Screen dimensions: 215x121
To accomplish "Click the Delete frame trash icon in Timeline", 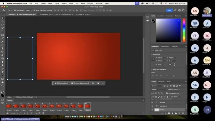I will 43,113.
